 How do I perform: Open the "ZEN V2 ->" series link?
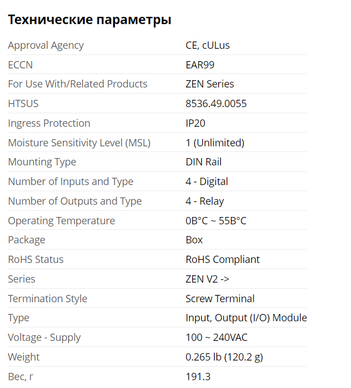pyautogui.click(x=207, y=279)
